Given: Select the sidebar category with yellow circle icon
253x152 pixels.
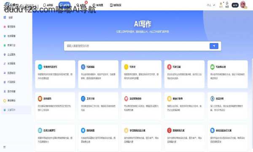Looking at the screenshot, I should pos(10,100).
